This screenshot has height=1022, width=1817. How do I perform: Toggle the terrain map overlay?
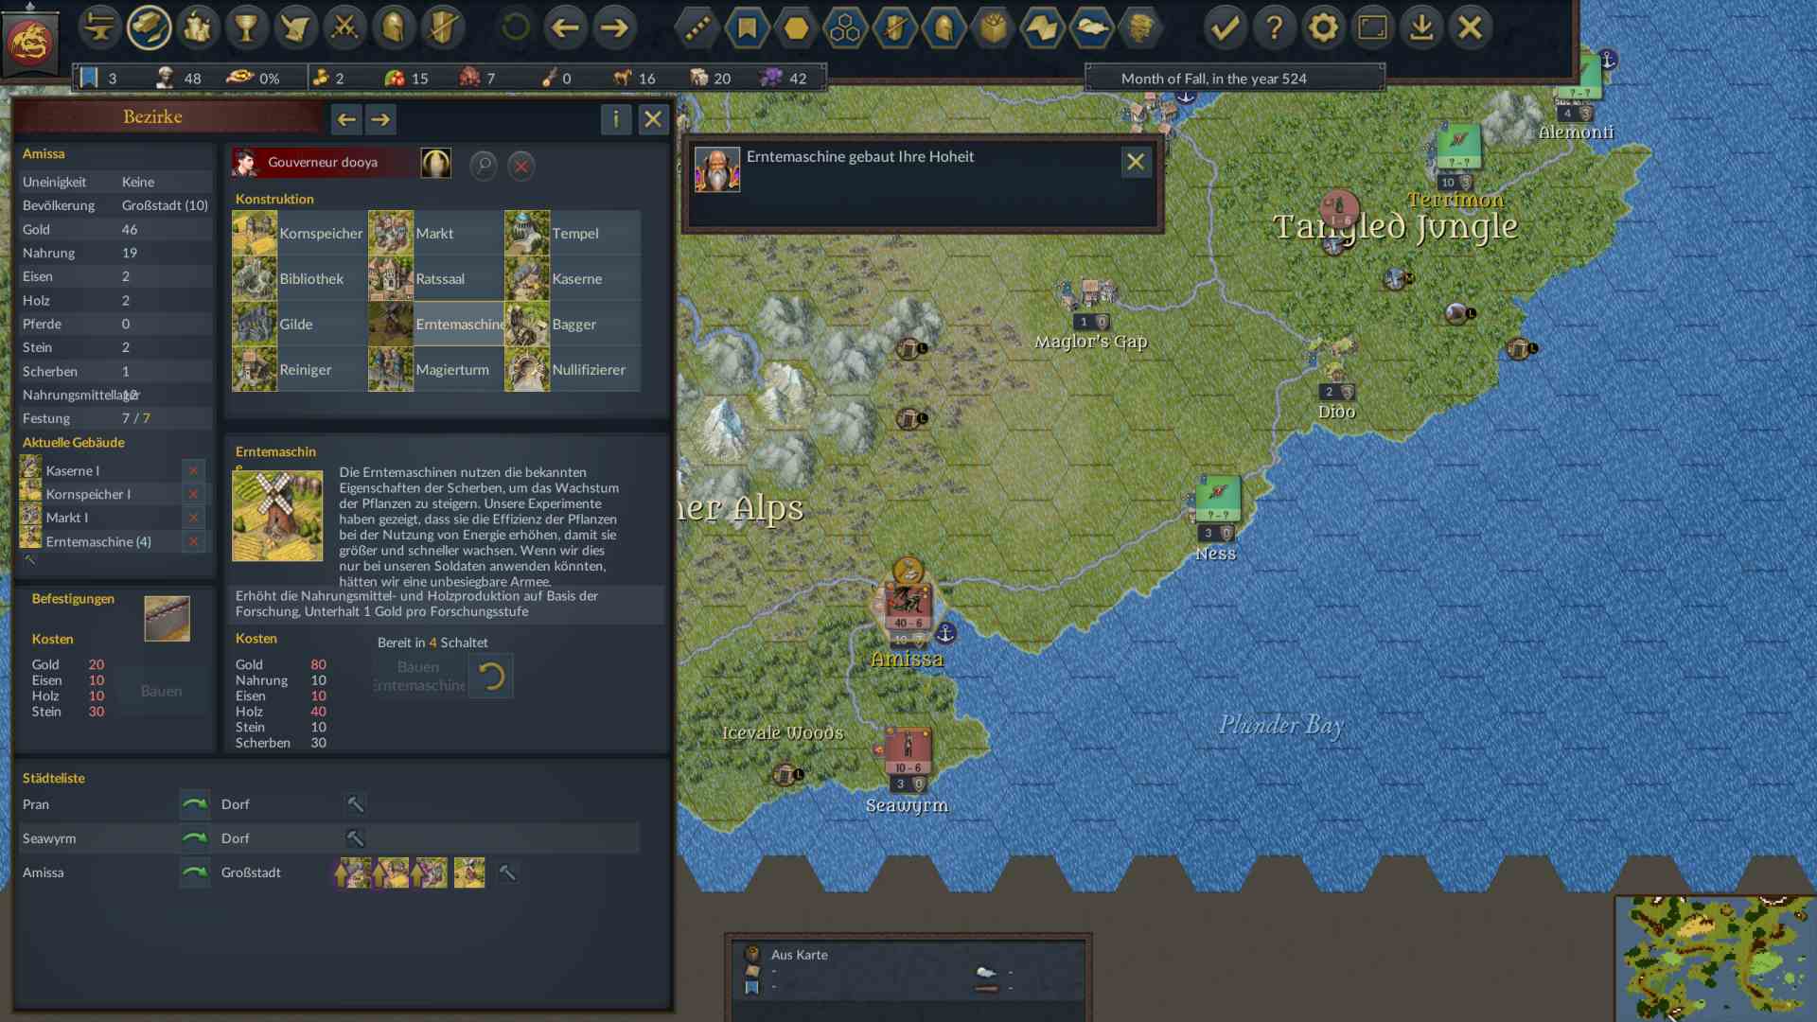click(x=1042, y=28)
